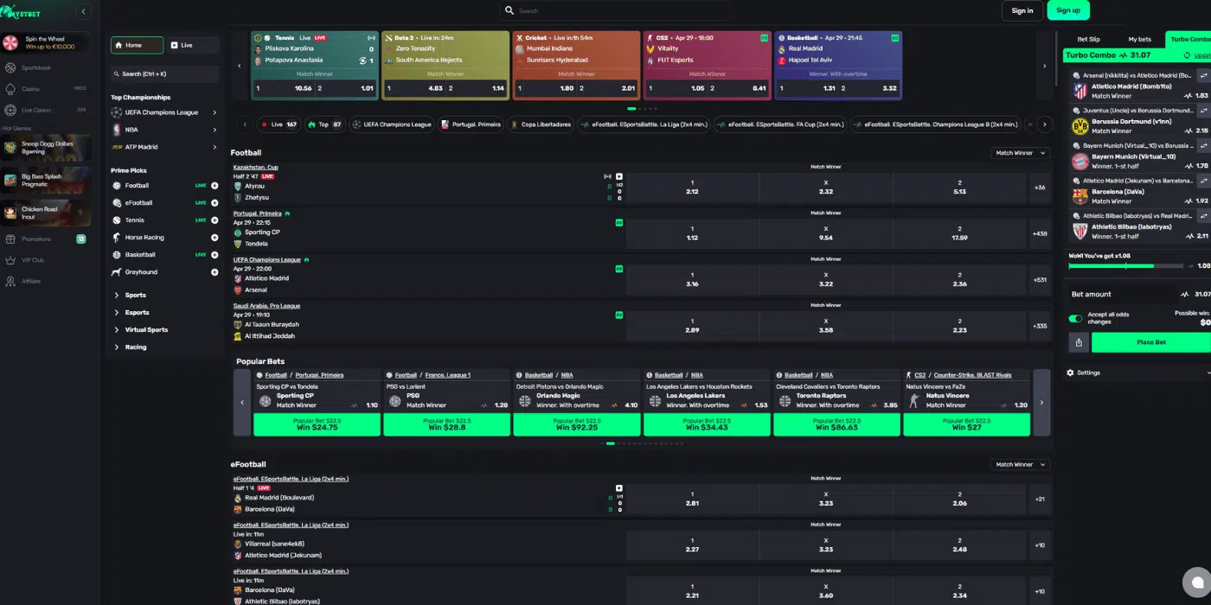Switch to the Bet Slip tab
The image size is (1211, 605).
1088,39
